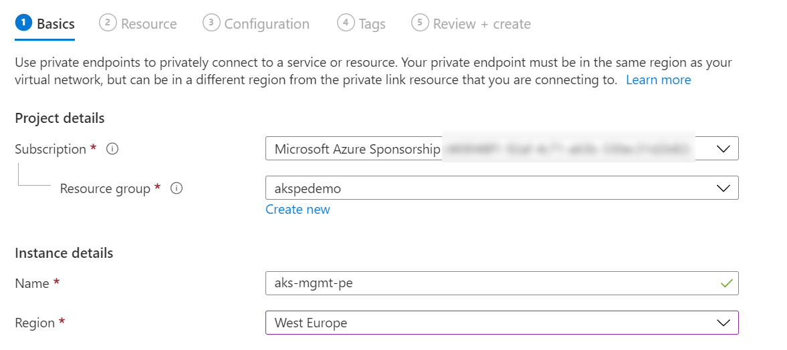Select the West Europe region combo box
This screenshot has height=350, width=787.
(502, 323)
